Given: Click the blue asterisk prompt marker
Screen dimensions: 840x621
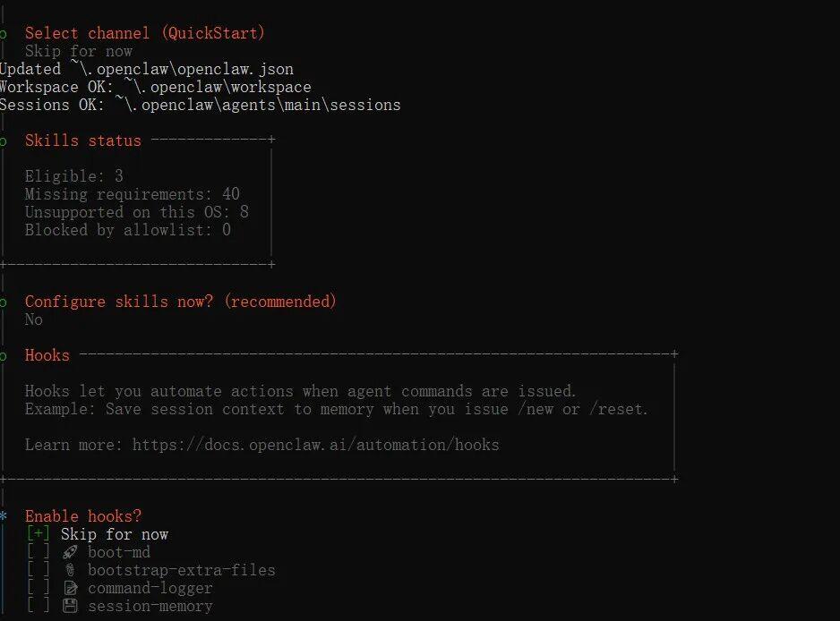Looking at the screenshot, I should point(4,517).
